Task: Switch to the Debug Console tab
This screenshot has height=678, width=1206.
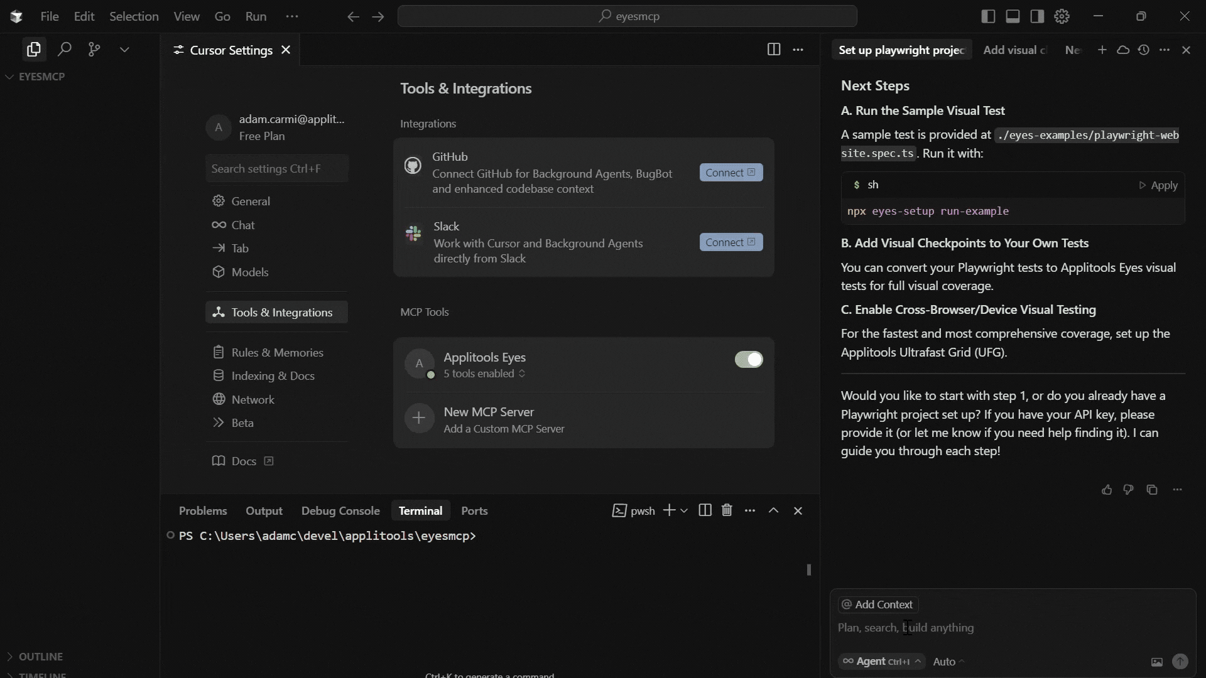Action: coord(340,511)
